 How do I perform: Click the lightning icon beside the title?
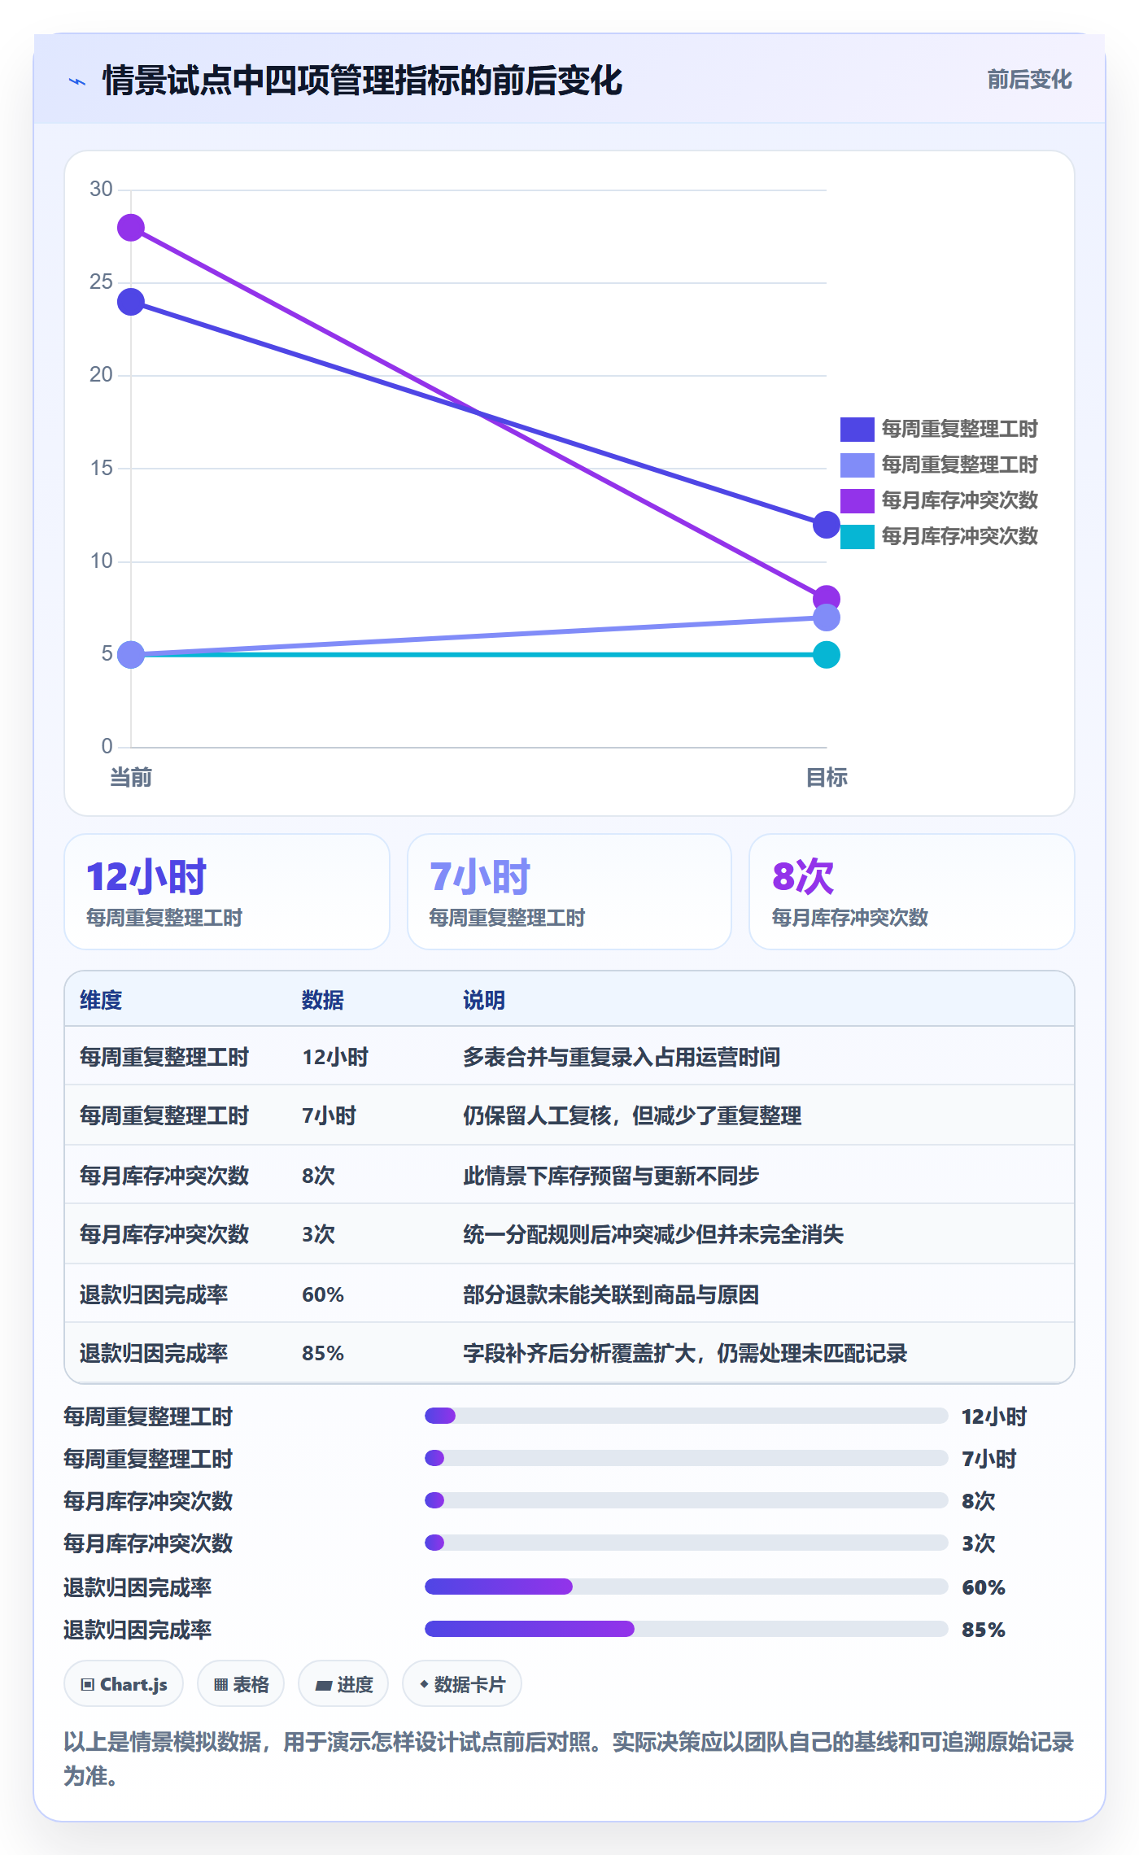(x=77, y=81)
